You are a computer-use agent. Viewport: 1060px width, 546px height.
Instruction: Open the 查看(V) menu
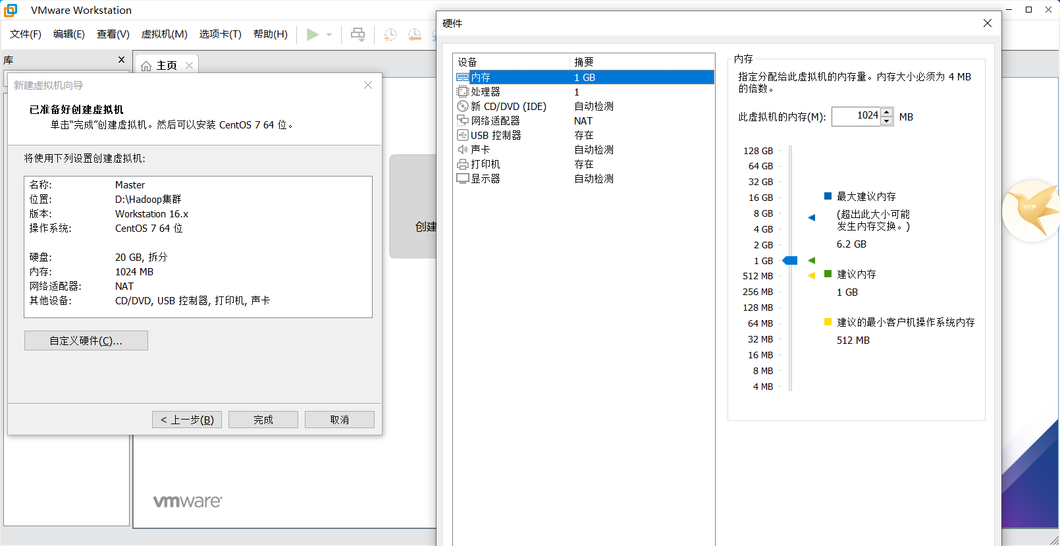pyautogui.click(x=113, y=34)
